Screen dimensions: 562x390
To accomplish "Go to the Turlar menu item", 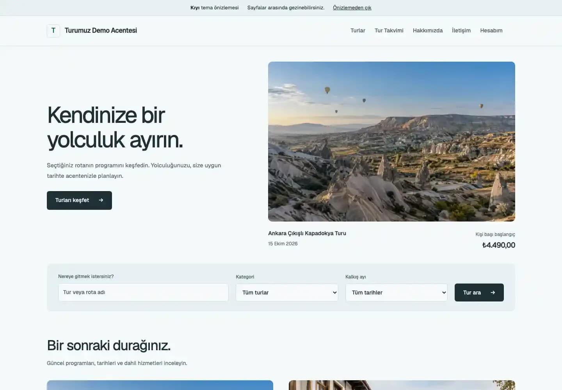I will click(357, 30).
